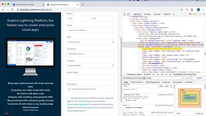Collapse the signup_section div node
The width and height of the screenshot is (206, 116).
click(x=136, y=30)
